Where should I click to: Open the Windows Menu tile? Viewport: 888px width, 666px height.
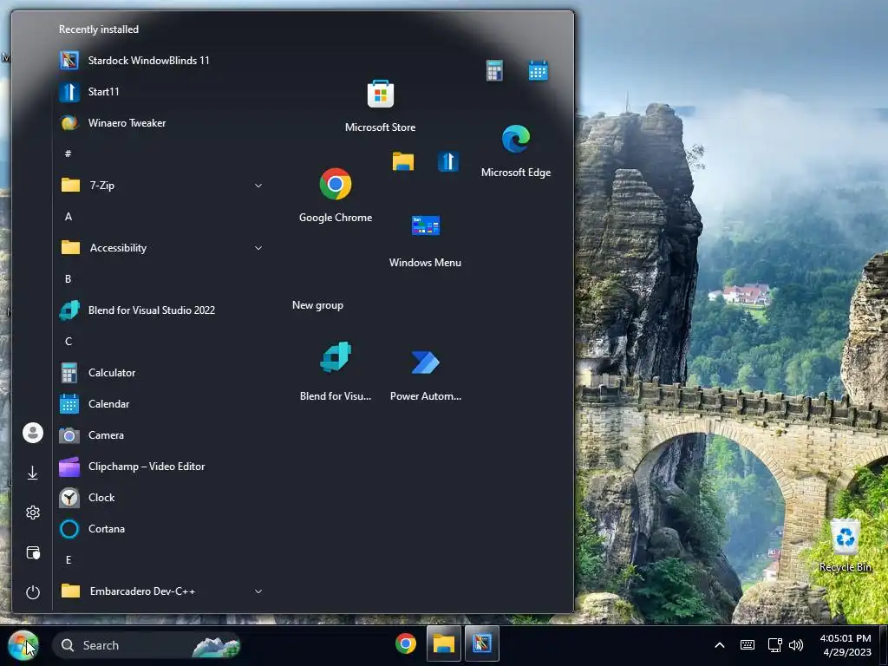pyautogui.click(x=425, y=240)
